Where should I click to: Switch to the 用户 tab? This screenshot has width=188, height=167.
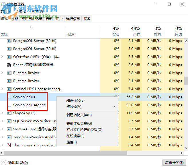tap(59, 19)
